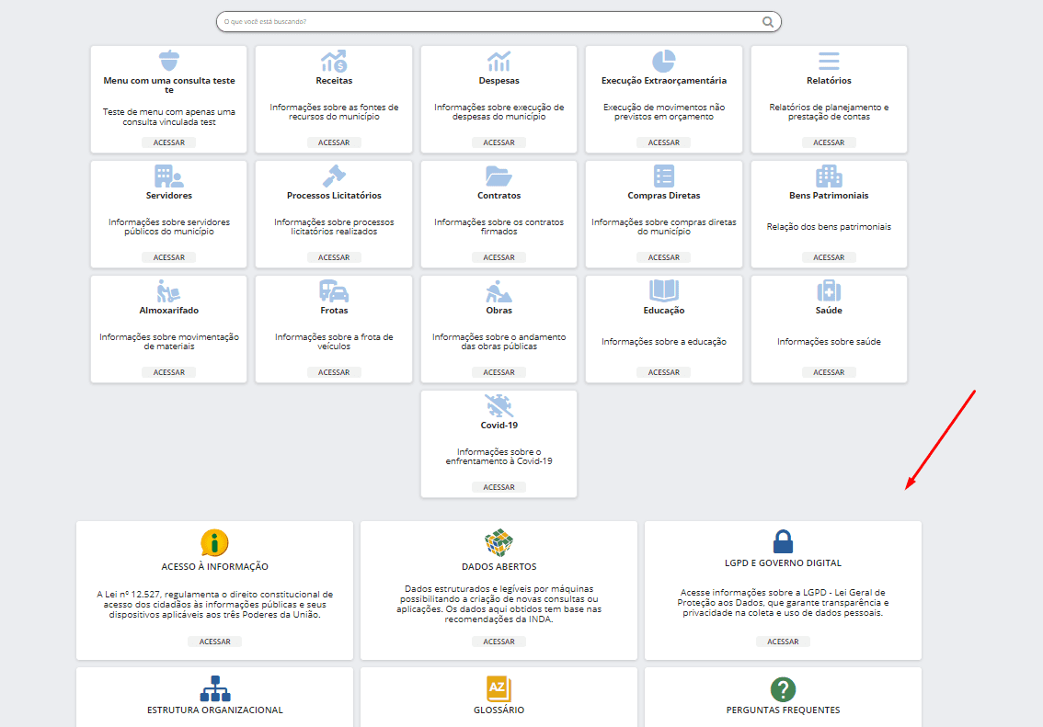
Task: Select the Frotas vehicles icon
Action: pyautogui.click(x=334, y=290)
